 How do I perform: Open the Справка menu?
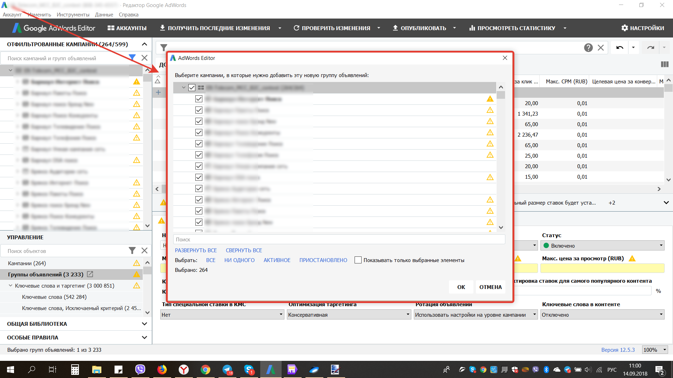click(128, 15)
